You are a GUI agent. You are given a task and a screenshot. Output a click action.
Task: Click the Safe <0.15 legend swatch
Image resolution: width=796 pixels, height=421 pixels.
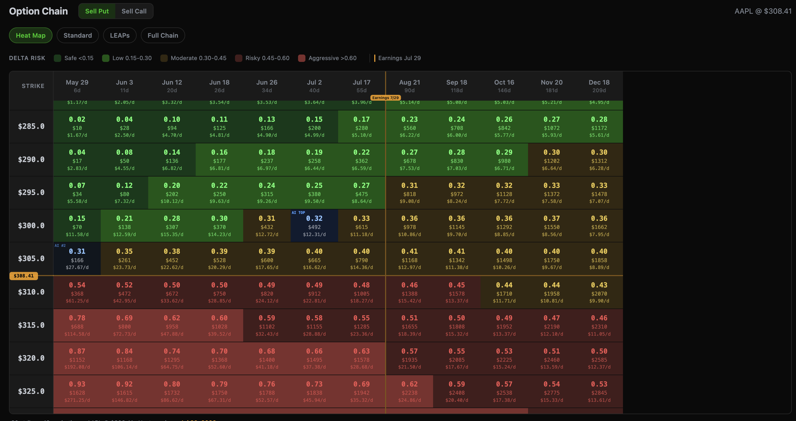[57, 58]
